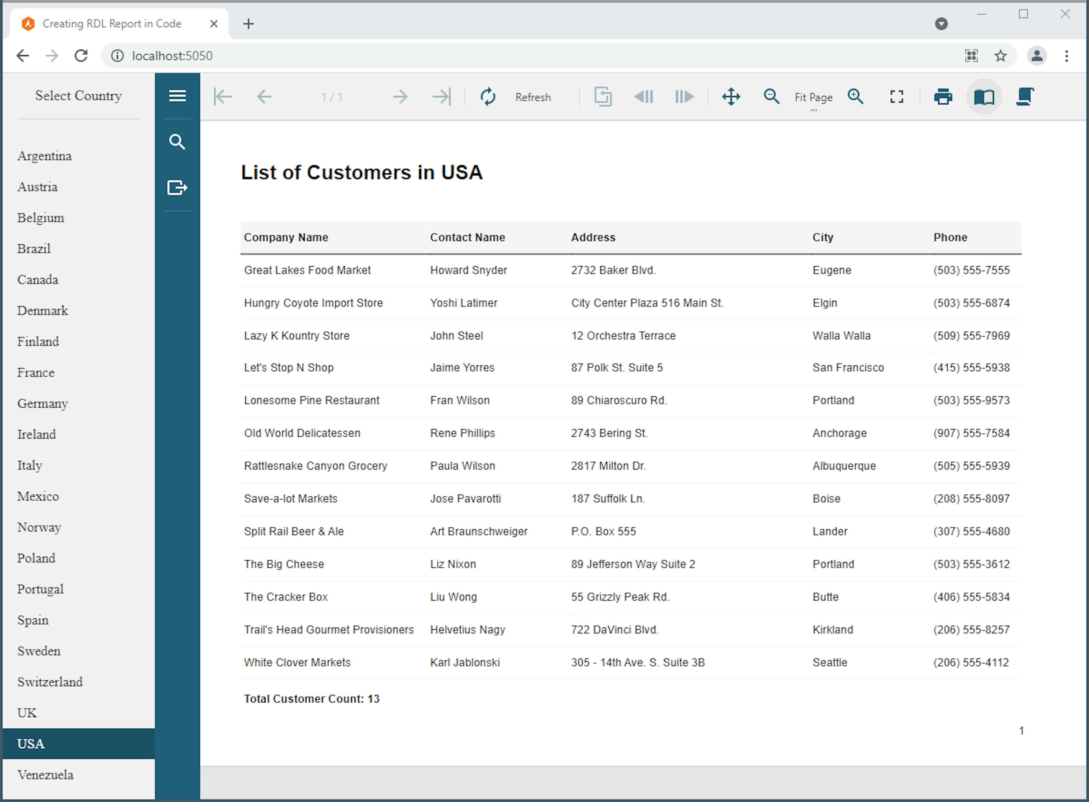This screenshot has width=1089, height=802.
Task: Open Chrome's three-dot menu
Action: [1066, 56]
